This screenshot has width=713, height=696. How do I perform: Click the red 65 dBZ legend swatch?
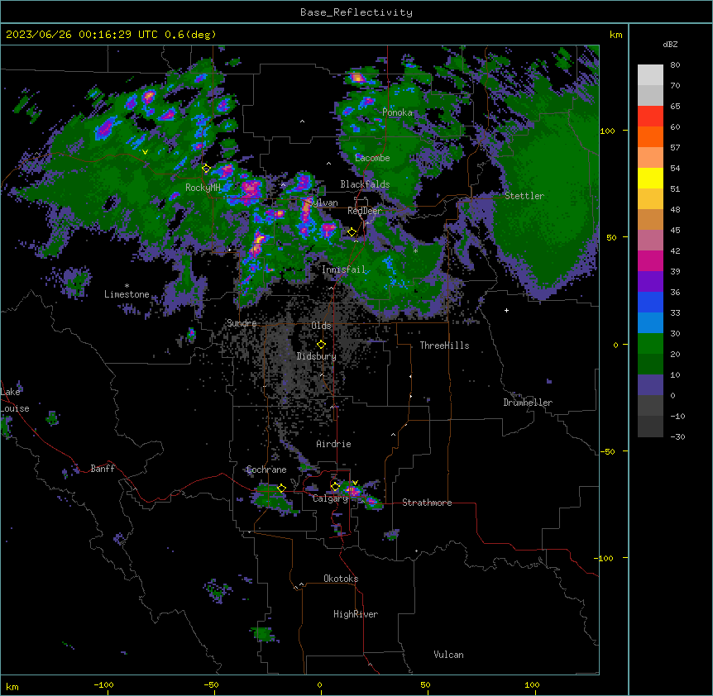[650, 116]
